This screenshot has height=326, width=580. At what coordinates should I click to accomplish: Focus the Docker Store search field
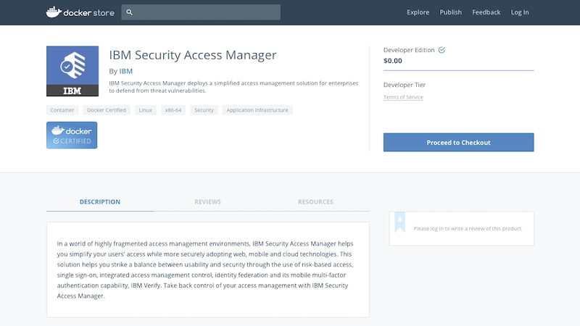pyautogui.click(x=201, y=12)
